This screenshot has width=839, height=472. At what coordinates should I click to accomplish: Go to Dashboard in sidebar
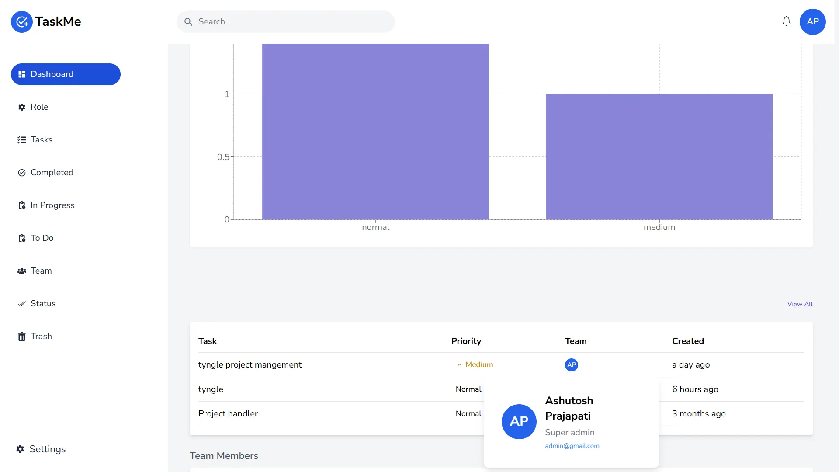(66, 74)
